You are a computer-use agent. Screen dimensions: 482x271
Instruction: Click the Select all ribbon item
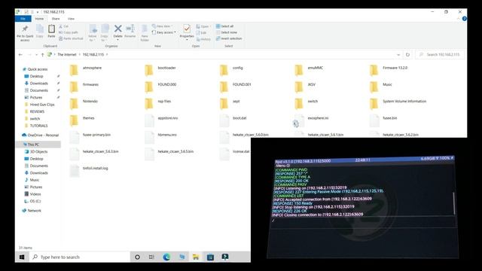(x=224, y=26)
